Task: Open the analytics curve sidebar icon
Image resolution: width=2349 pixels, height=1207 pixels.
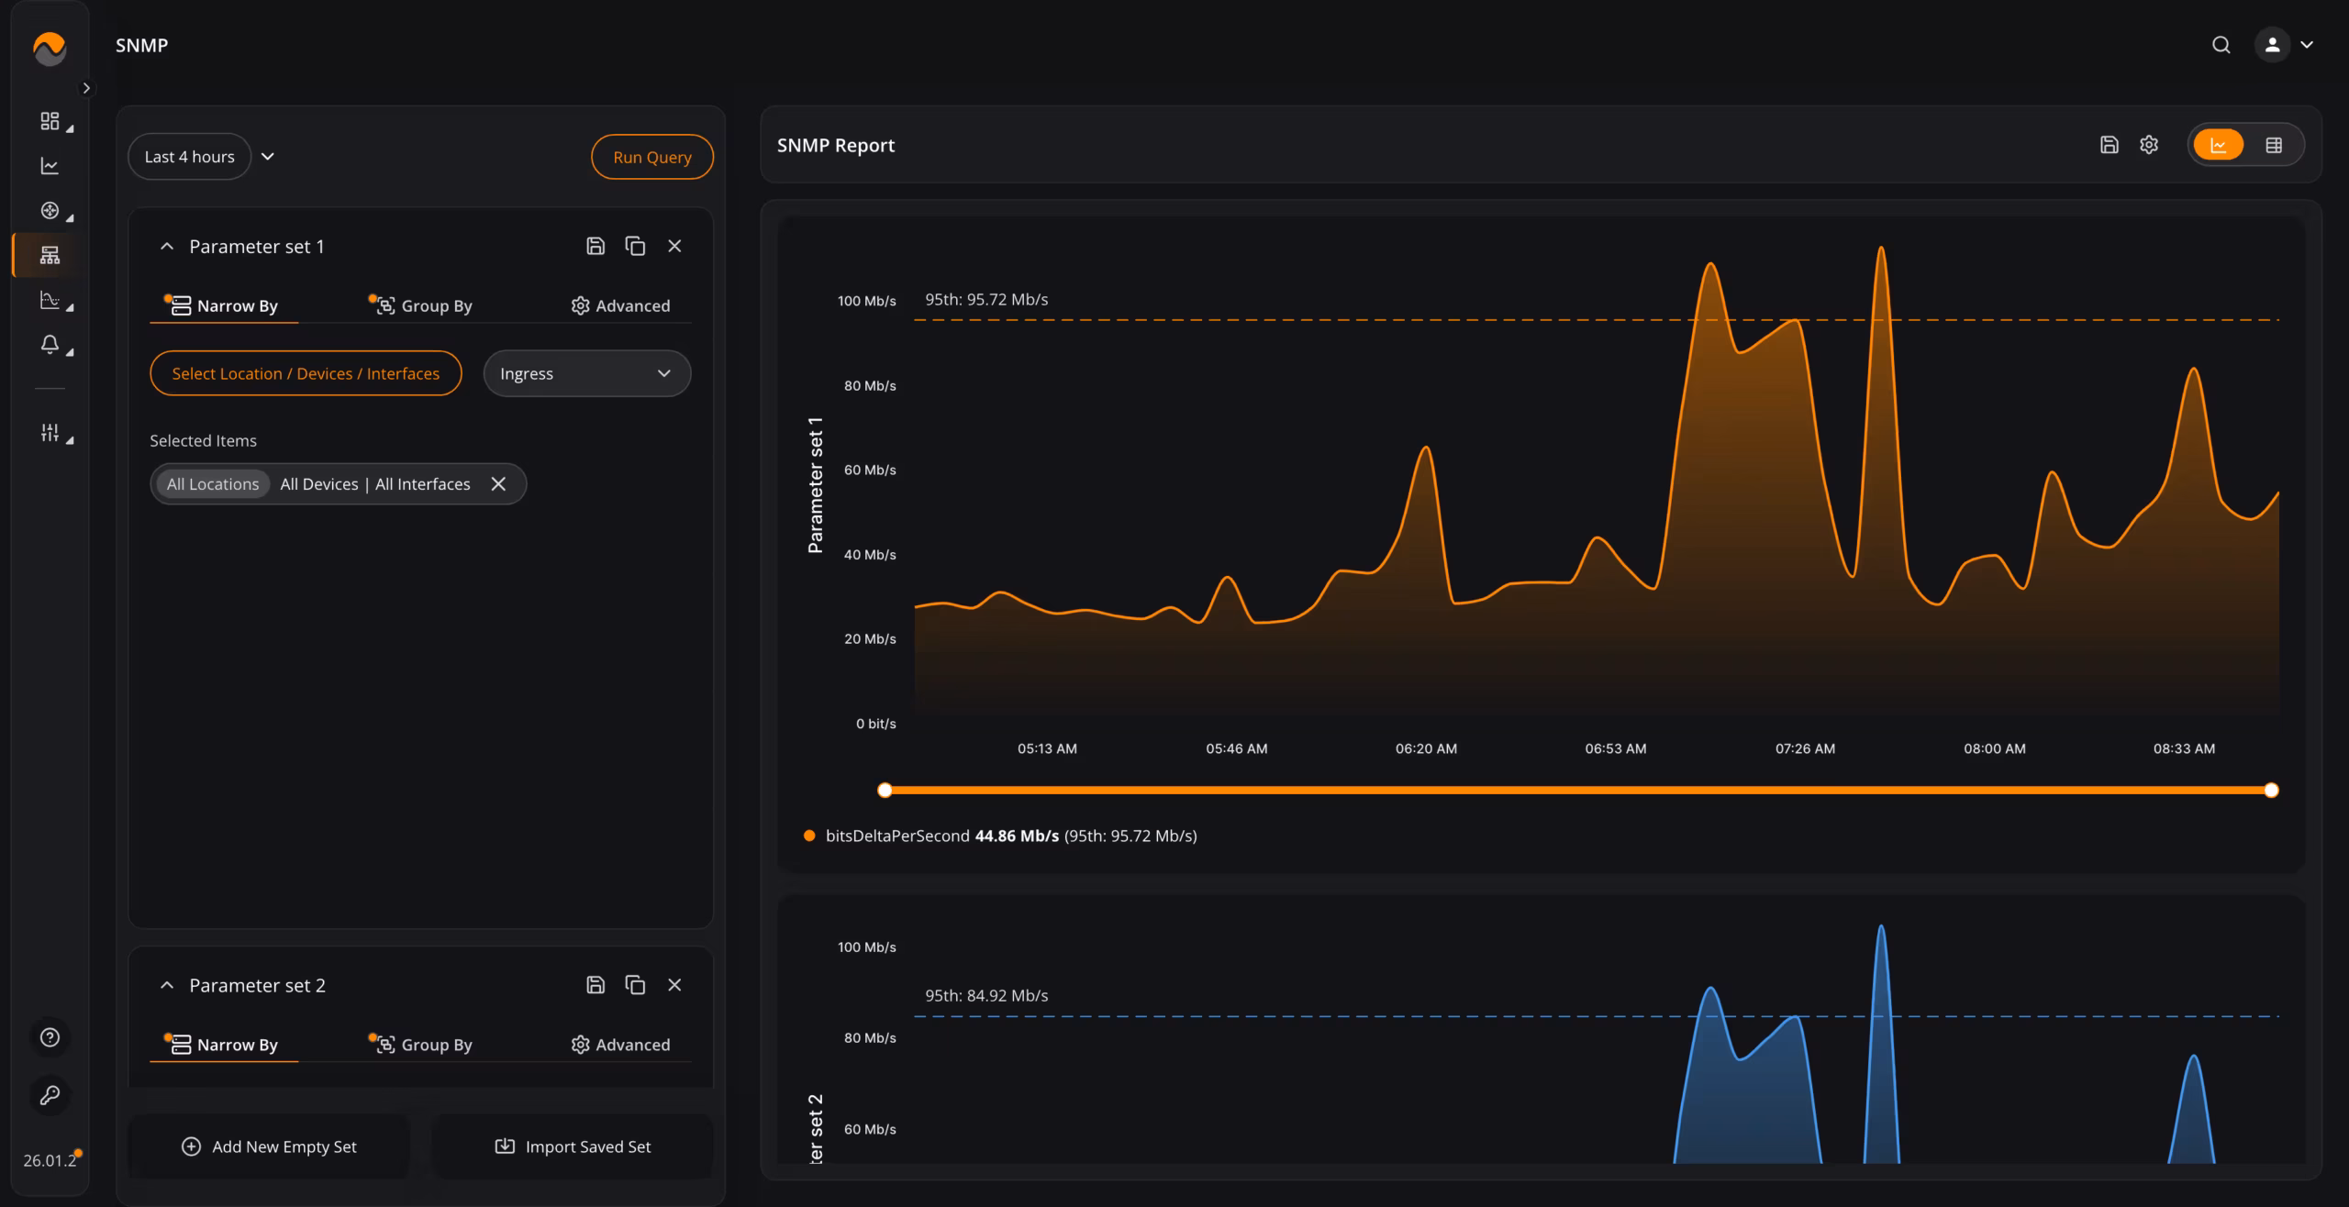Action: pos(50,300)
